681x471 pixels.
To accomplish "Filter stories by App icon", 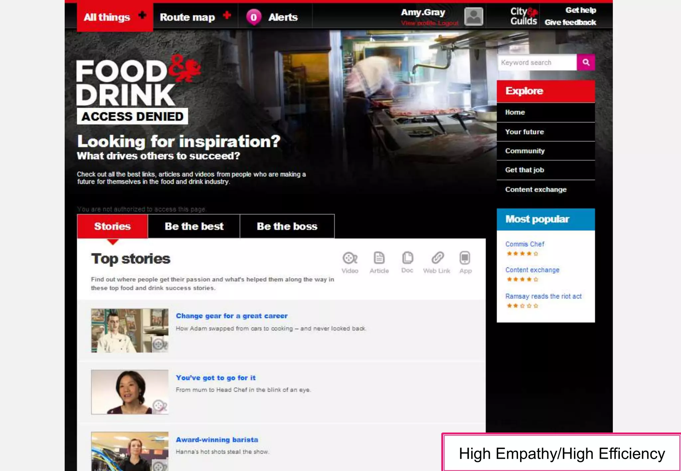I will 465,258.
